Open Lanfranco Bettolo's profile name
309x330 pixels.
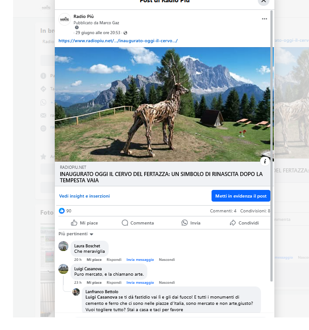(102, 292)
